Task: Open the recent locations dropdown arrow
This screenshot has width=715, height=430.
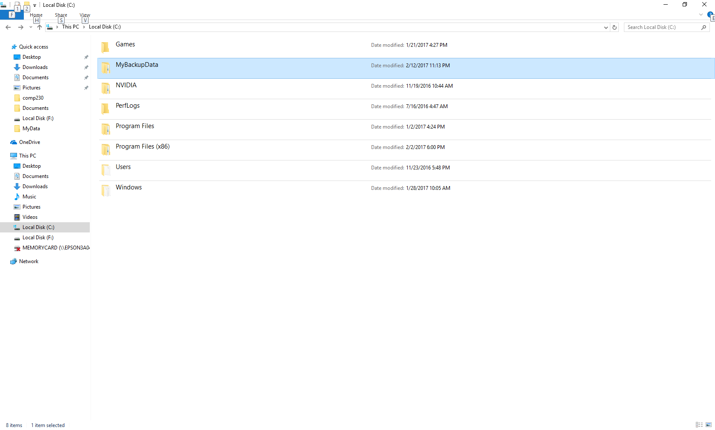Action: [x=31, y=27]
